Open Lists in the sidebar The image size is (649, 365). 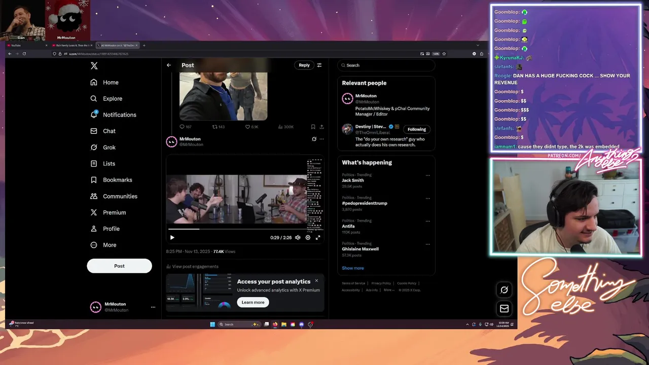[102, 164]
